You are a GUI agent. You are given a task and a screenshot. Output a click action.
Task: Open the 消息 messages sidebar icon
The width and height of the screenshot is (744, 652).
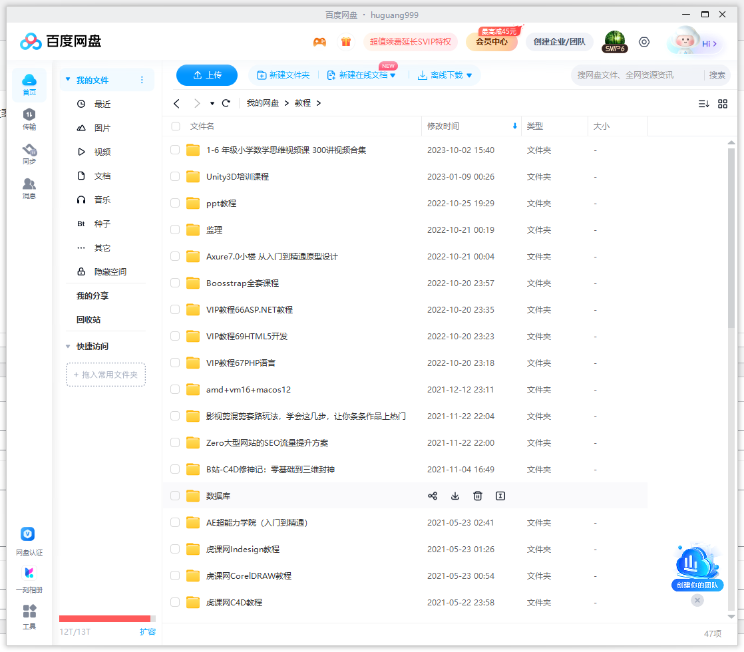tap(29, 188)
